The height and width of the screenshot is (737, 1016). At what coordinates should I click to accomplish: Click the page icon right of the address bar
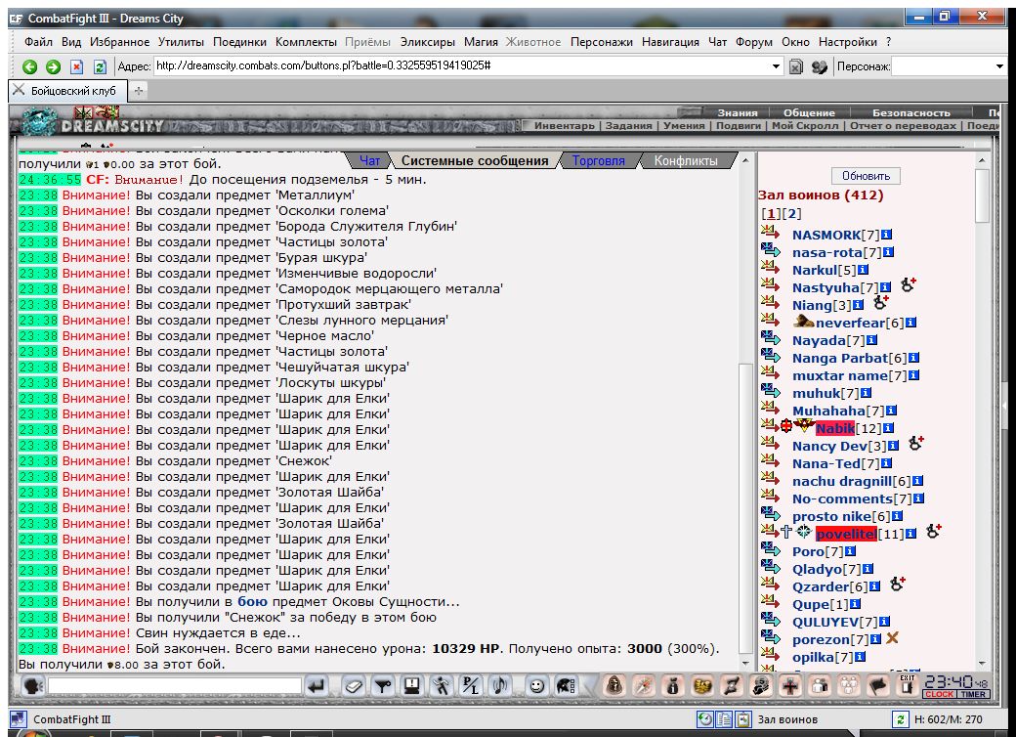pos(795,66)
